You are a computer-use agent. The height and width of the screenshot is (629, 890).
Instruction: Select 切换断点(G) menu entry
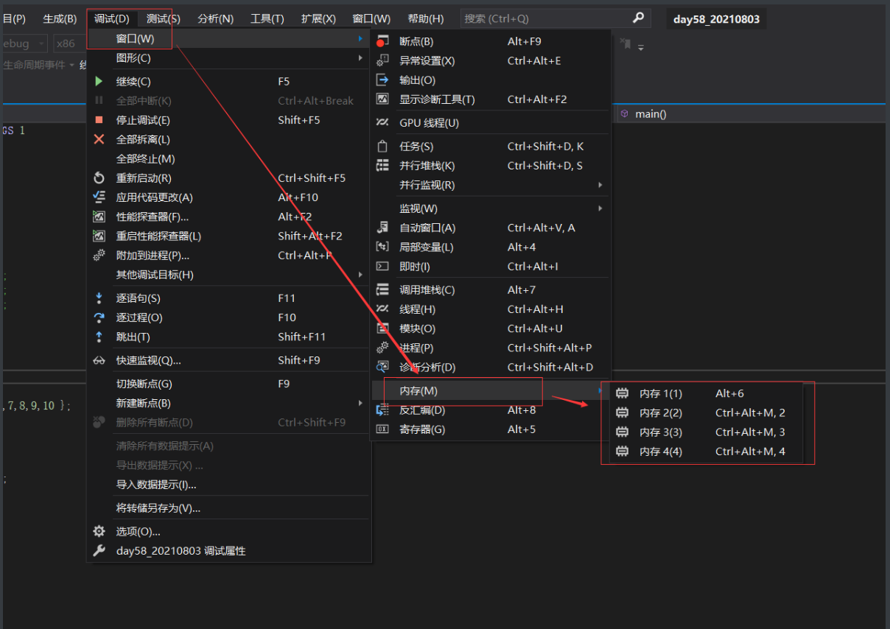click(x=229, y=384)
